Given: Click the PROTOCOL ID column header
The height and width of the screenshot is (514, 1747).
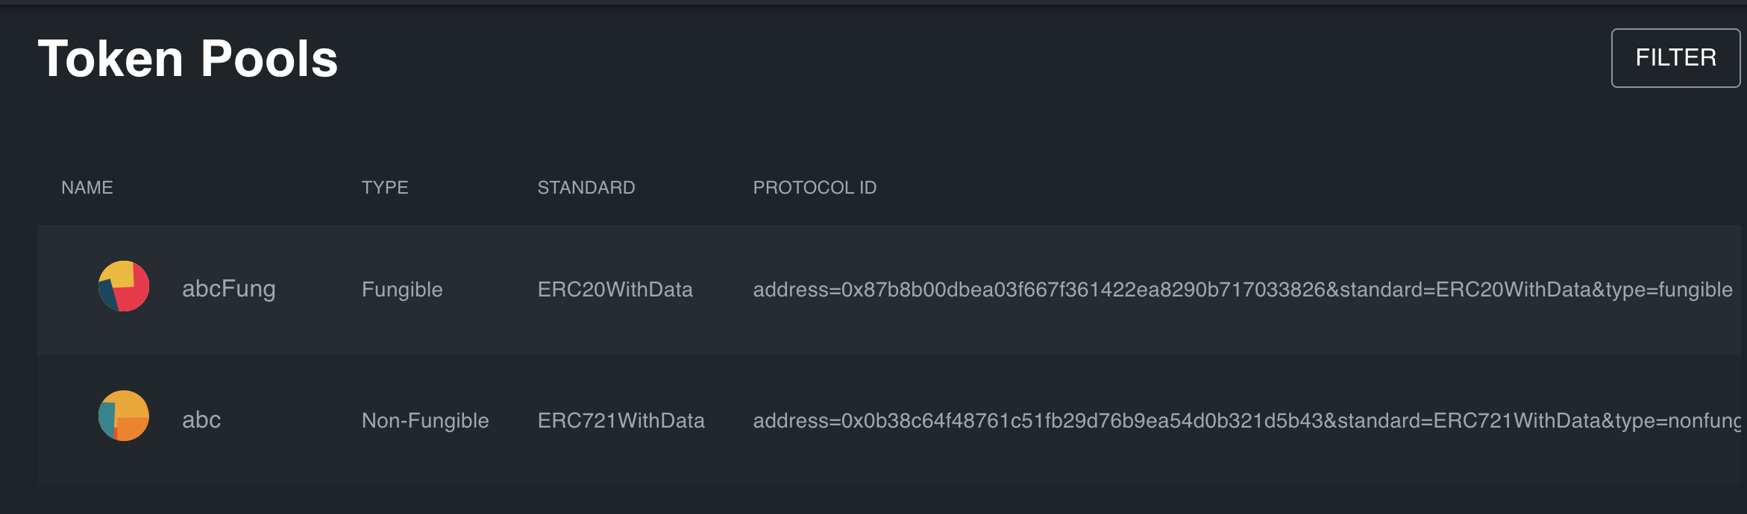Looking at the screenshot, I should click(x=814, y=188).
